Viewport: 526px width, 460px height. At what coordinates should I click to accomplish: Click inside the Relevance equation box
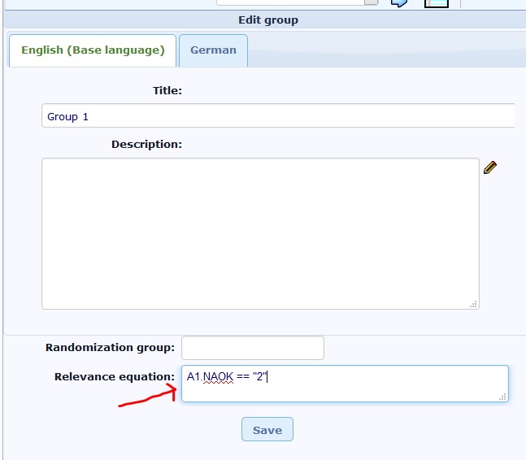click(x=345, y=384)
